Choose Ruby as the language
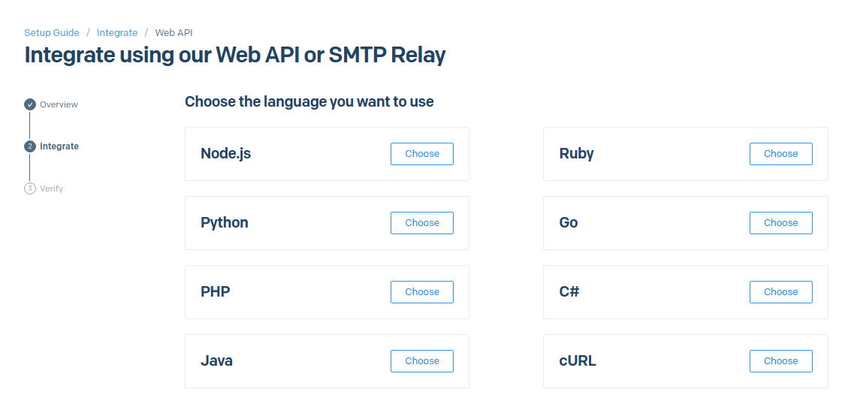Viewport: 845px width, 407px height. point(780,154)
